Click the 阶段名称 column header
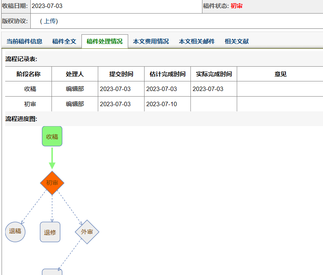This screenshot has width=323, height=275. click(x=28, y=74)
